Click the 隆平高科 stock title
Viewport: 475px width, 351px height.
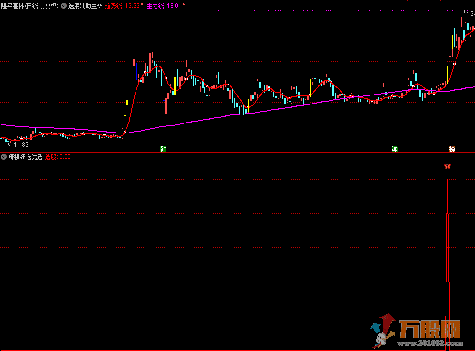pos(29,6)
